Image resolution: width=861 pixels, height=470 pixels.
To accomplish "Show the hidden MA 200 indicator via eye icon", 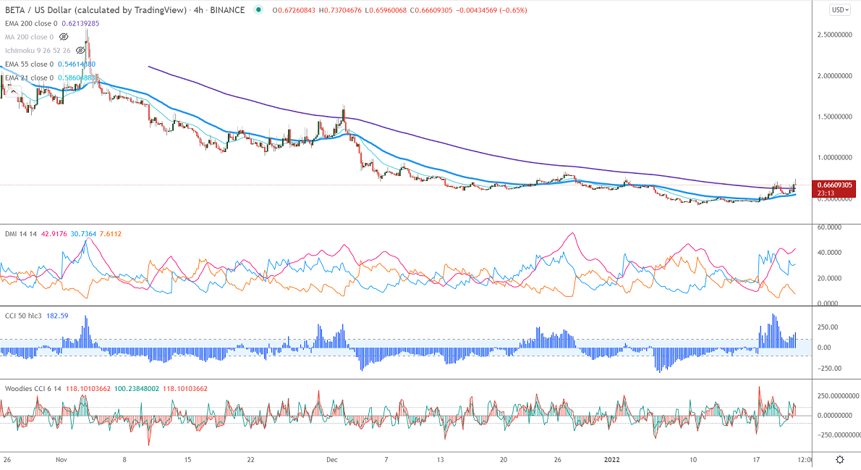I will 64,37.
